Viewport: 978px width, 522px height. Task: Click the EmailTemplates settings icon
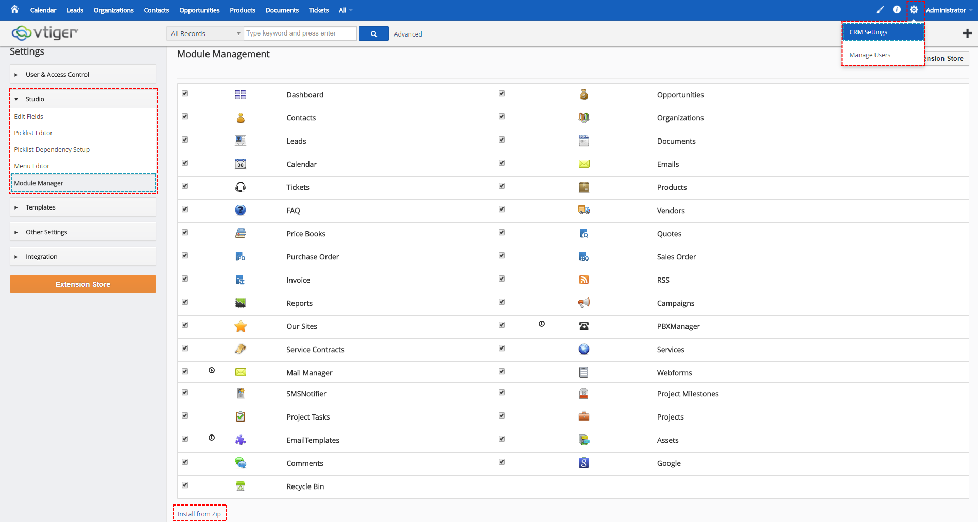coord(212,438)
